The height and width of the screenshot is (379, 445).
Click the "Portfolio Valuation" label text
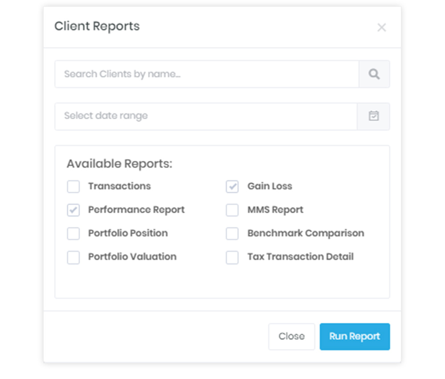pos(132,257)
